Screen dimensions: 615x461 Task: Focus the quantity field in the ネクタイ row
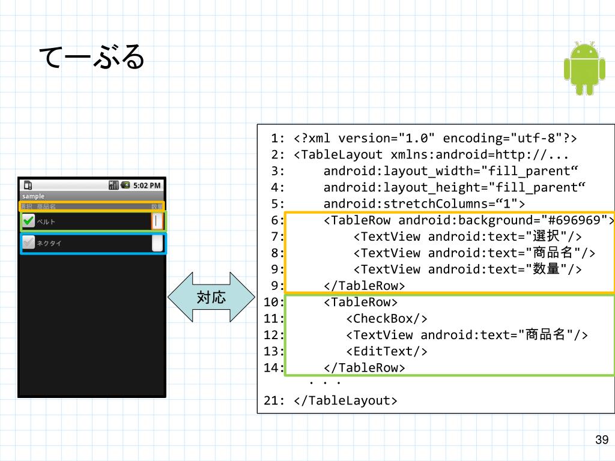[x=157, y=243]
